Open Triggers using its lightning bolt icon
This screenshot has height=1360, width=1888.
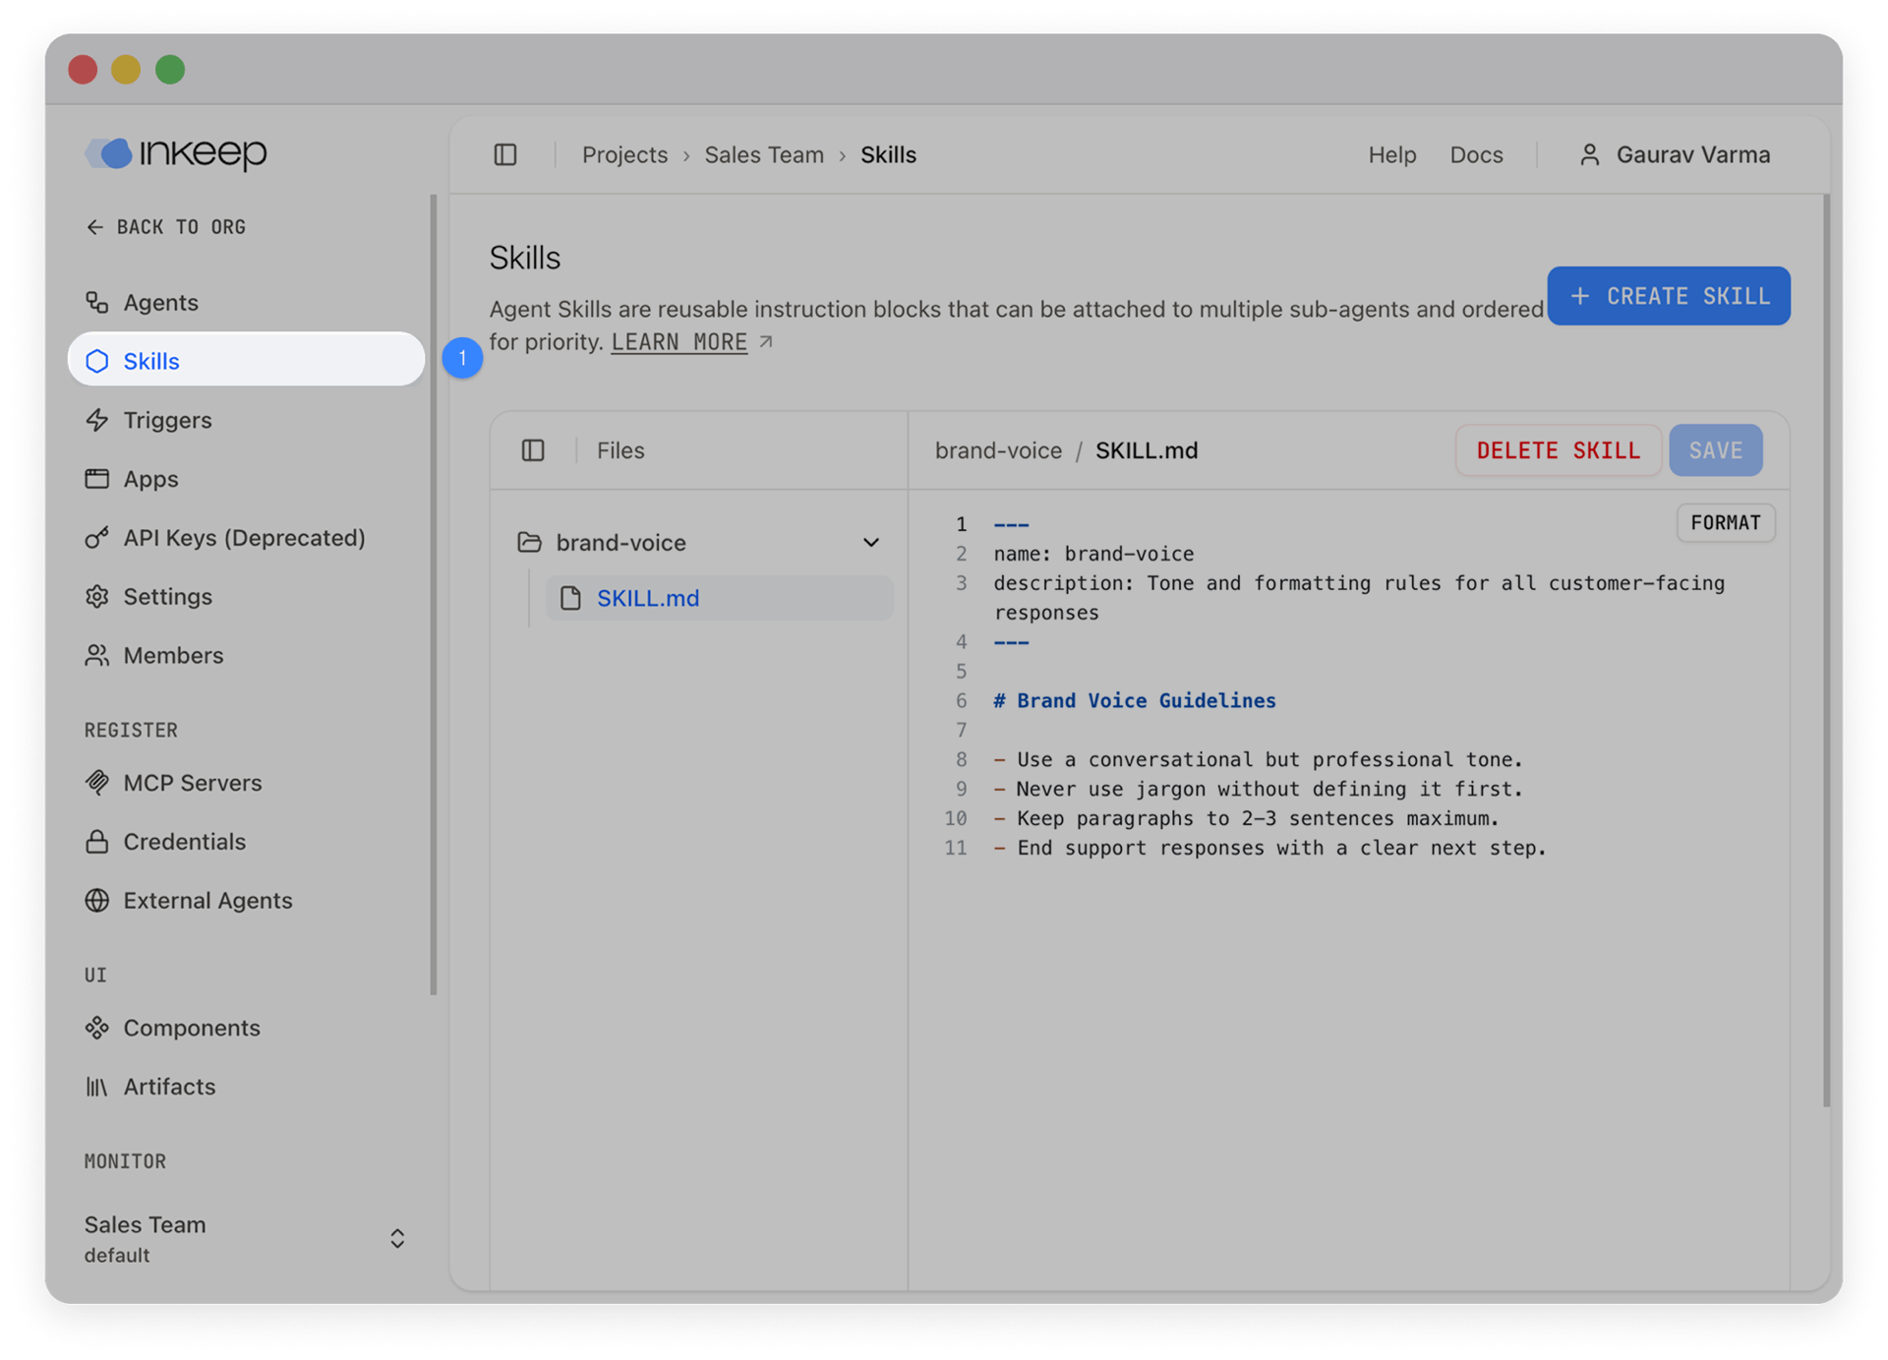pos(98,420)
